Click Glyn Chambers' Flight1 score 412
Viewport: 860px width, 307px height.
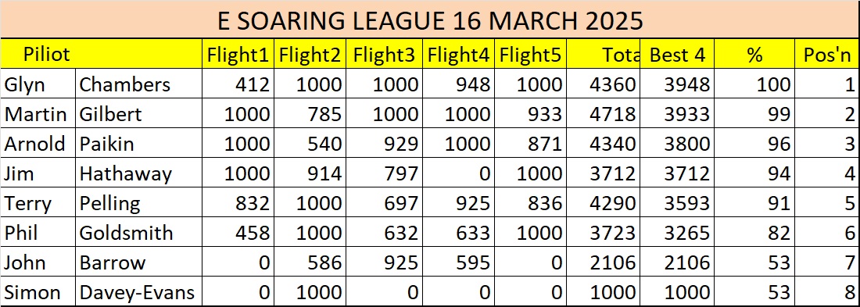(238, 84)
